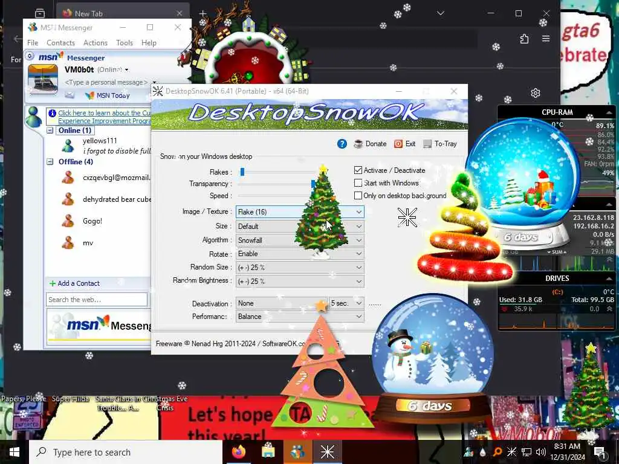619x464 pixels.
Task: Adjust the Transparency slider
Action: click(313, 184)
